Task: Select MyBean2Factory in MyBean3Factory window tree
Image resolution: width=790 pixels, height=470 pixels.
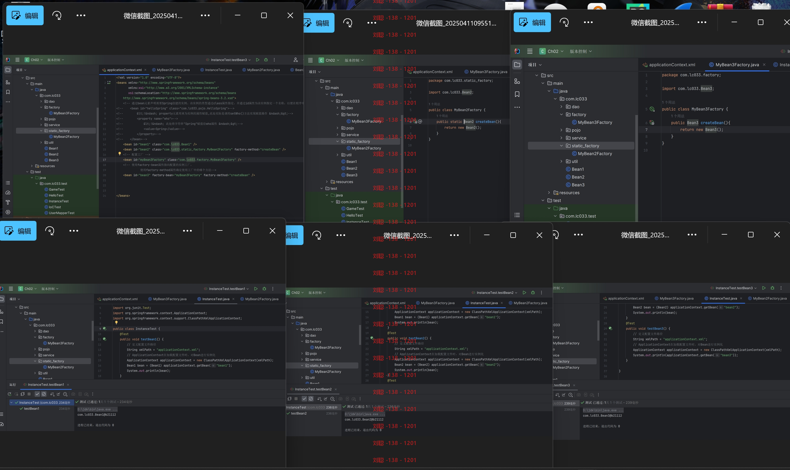Action: point(592,154)
